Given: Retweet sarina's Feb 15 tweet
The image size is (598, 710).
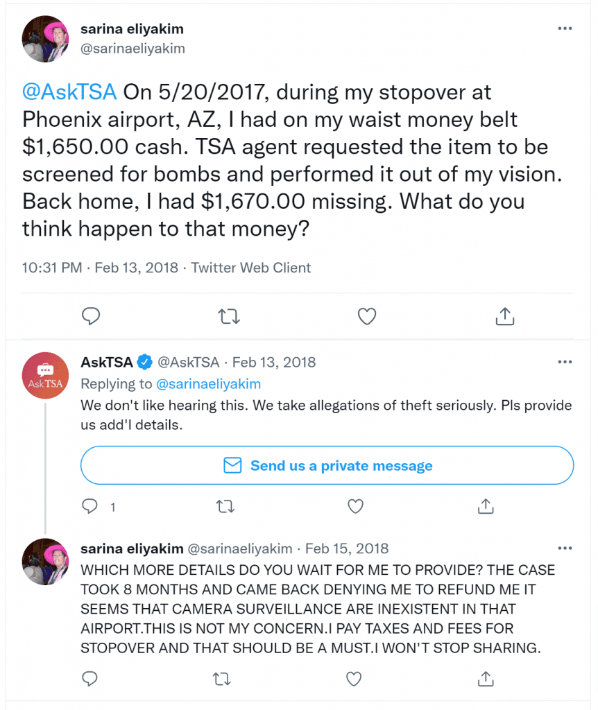Looking at the screenshot, I should click(x=221, y=679).
